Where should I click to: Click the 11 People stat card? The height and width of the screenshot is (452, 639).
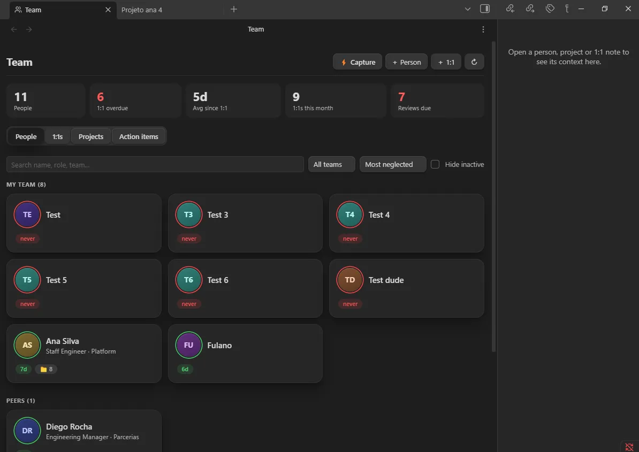coord(45,101)
